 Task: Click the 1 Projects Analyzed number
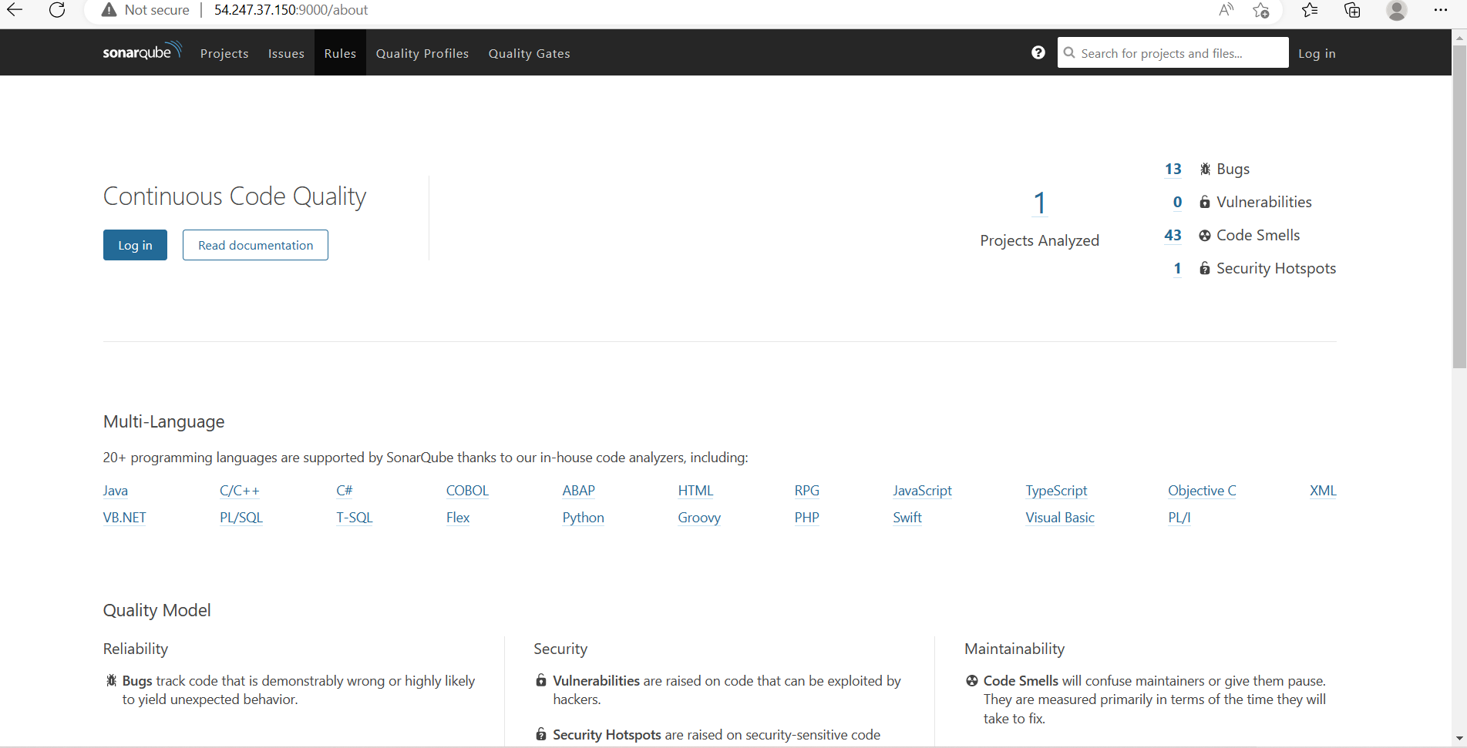[1039, 203]
